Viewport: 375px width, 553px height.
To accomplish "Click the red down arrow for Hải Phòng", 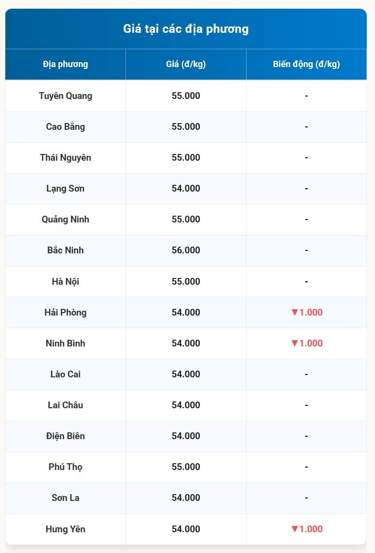I will pyautogui.click(x=295, y=312).
